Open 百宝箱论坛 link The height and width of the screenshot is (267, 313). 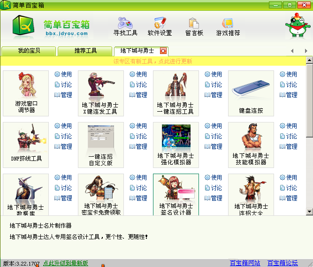(282, 263)
